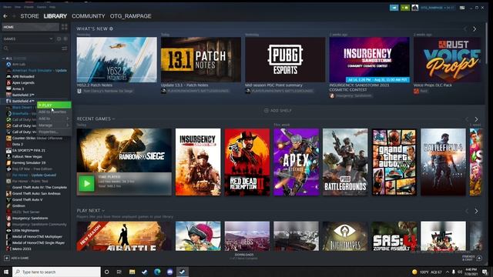Toggle recent activity clock filter icon
493x277 pixels.
[59, 38]
